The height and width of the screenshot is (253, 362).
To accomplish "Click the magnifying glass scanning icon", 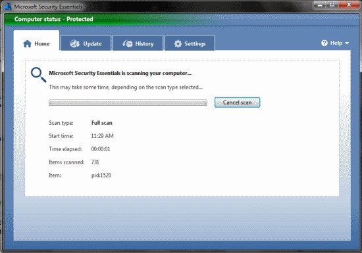I will (x=39, y=75).
